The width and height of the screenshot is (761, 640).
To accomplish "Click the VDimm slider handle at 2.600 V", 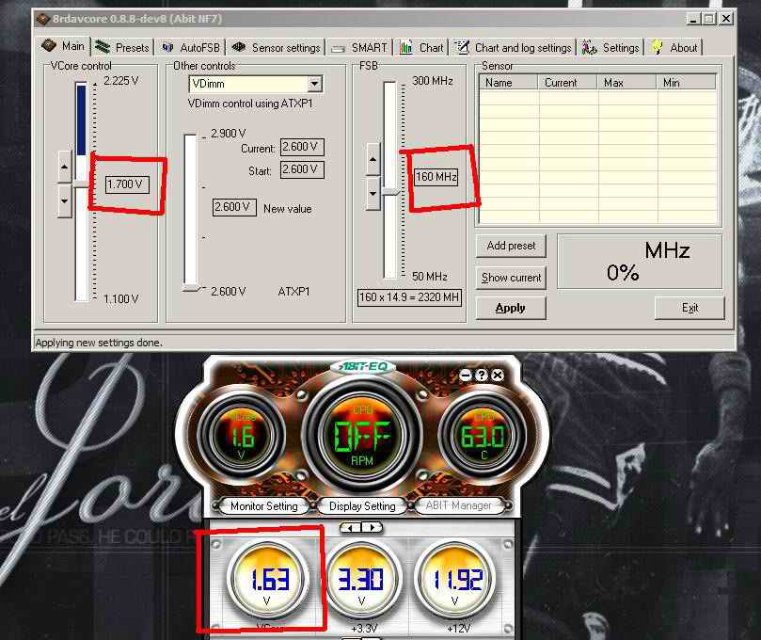I will (191, 289).
